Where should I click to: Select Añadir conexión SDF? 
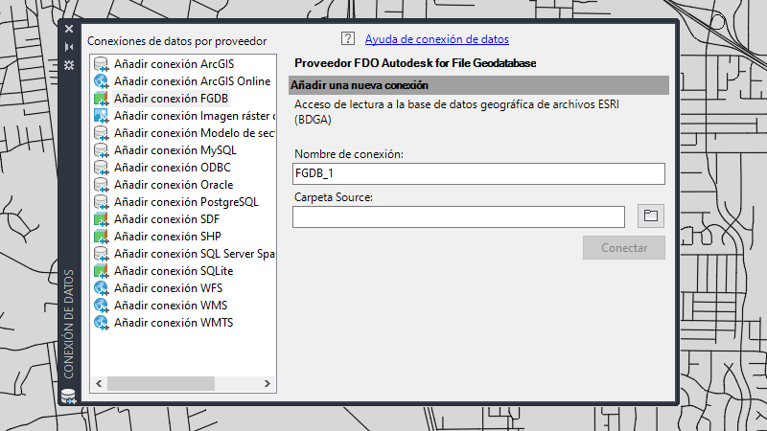(x=167, y=219)
